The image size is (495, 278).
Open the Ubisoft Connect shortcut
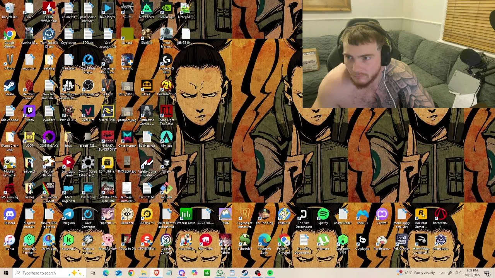(166, 244)
